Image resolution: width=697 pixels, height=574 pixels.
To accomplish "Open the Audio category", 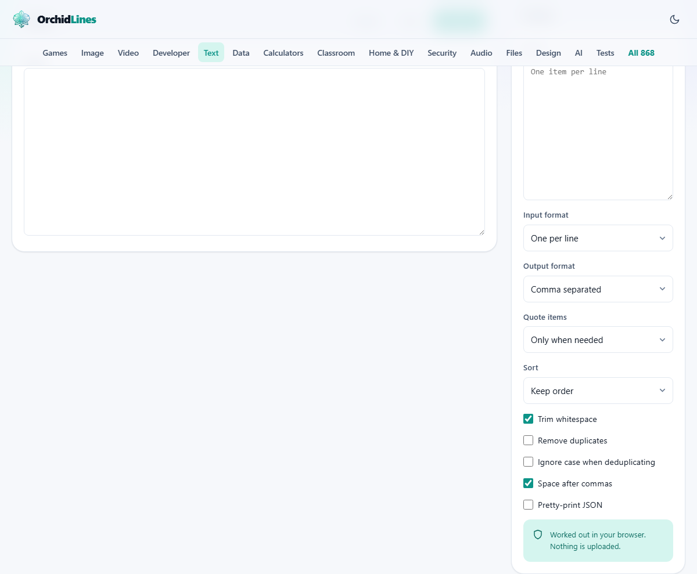I will [x=482, y=53].
